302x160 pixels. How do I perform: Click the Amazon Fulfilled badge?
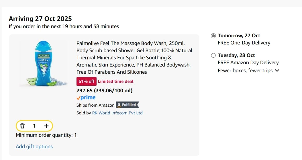(127, 105)
